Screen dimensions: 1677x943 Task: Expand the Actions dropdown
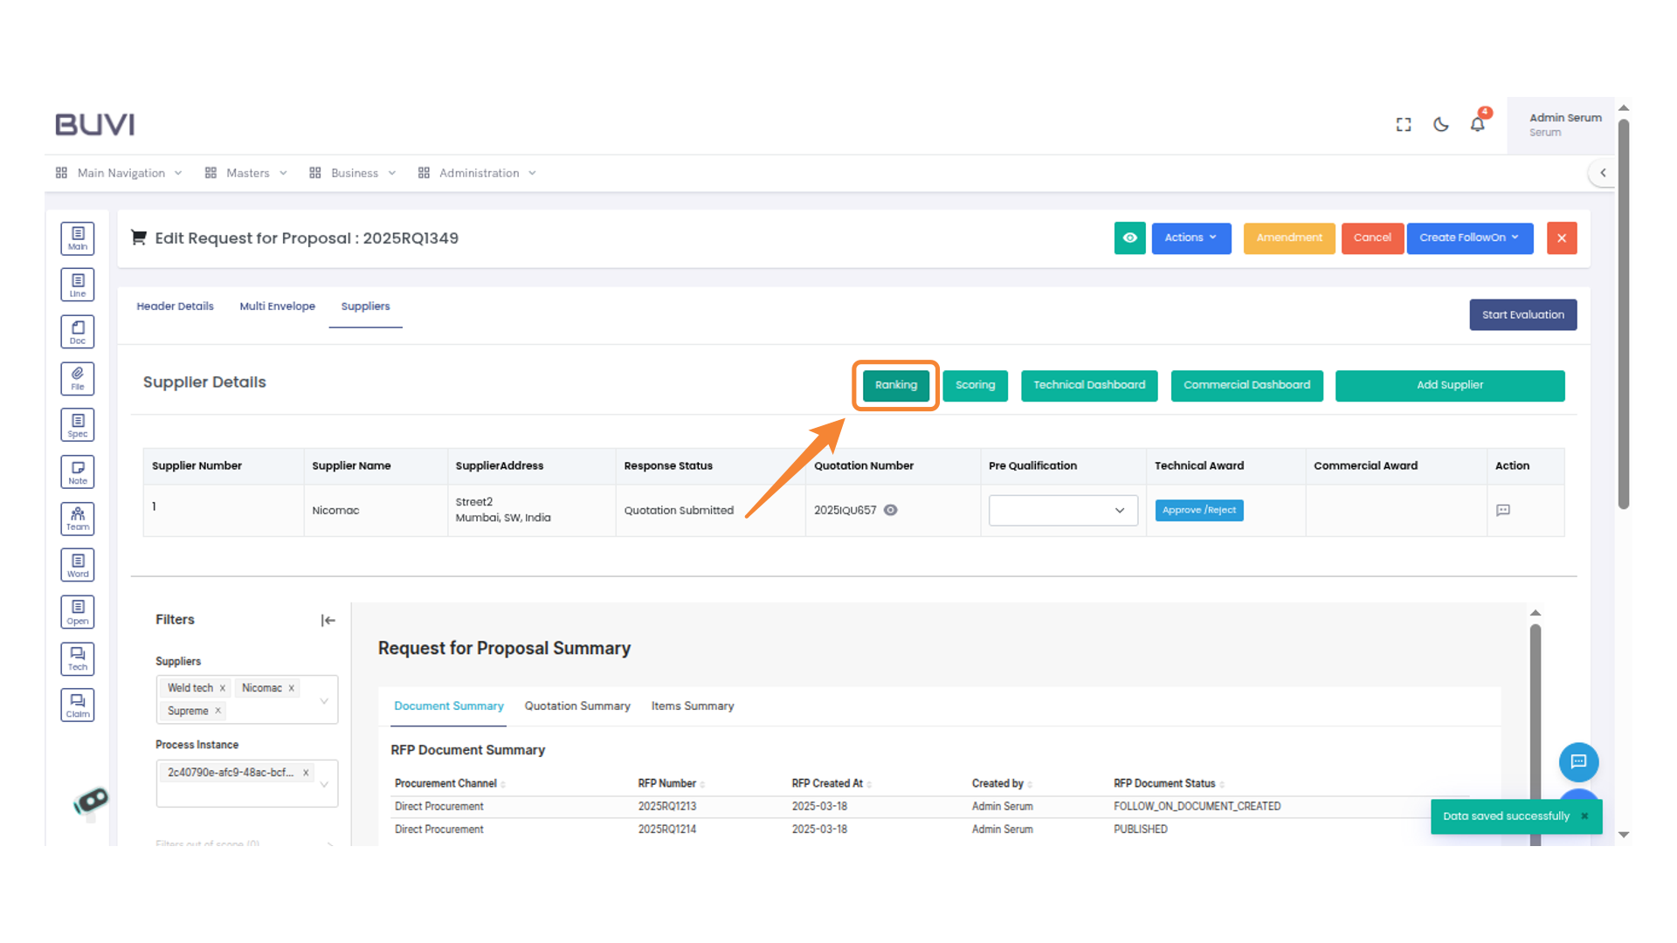click(x=1190, y=237)
